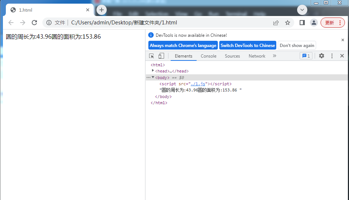This screenshot has height=200, width=349.
Task: Click the red 更新 update button
Action: coord(330,23)
